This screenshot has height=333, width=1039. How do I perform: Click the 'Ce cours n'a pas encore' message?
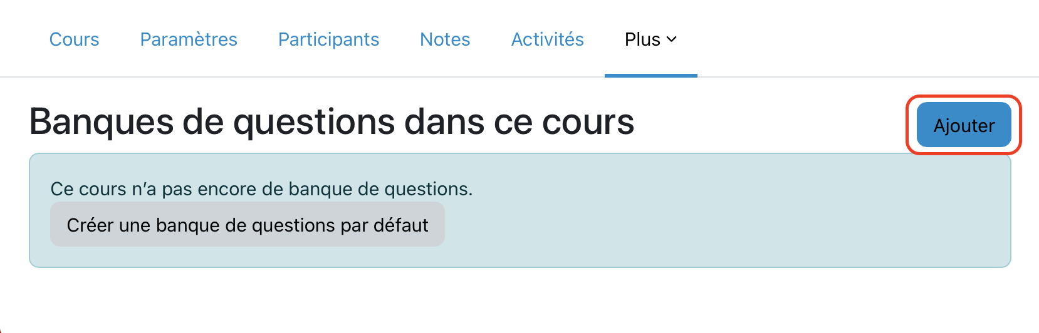point(261,189)
